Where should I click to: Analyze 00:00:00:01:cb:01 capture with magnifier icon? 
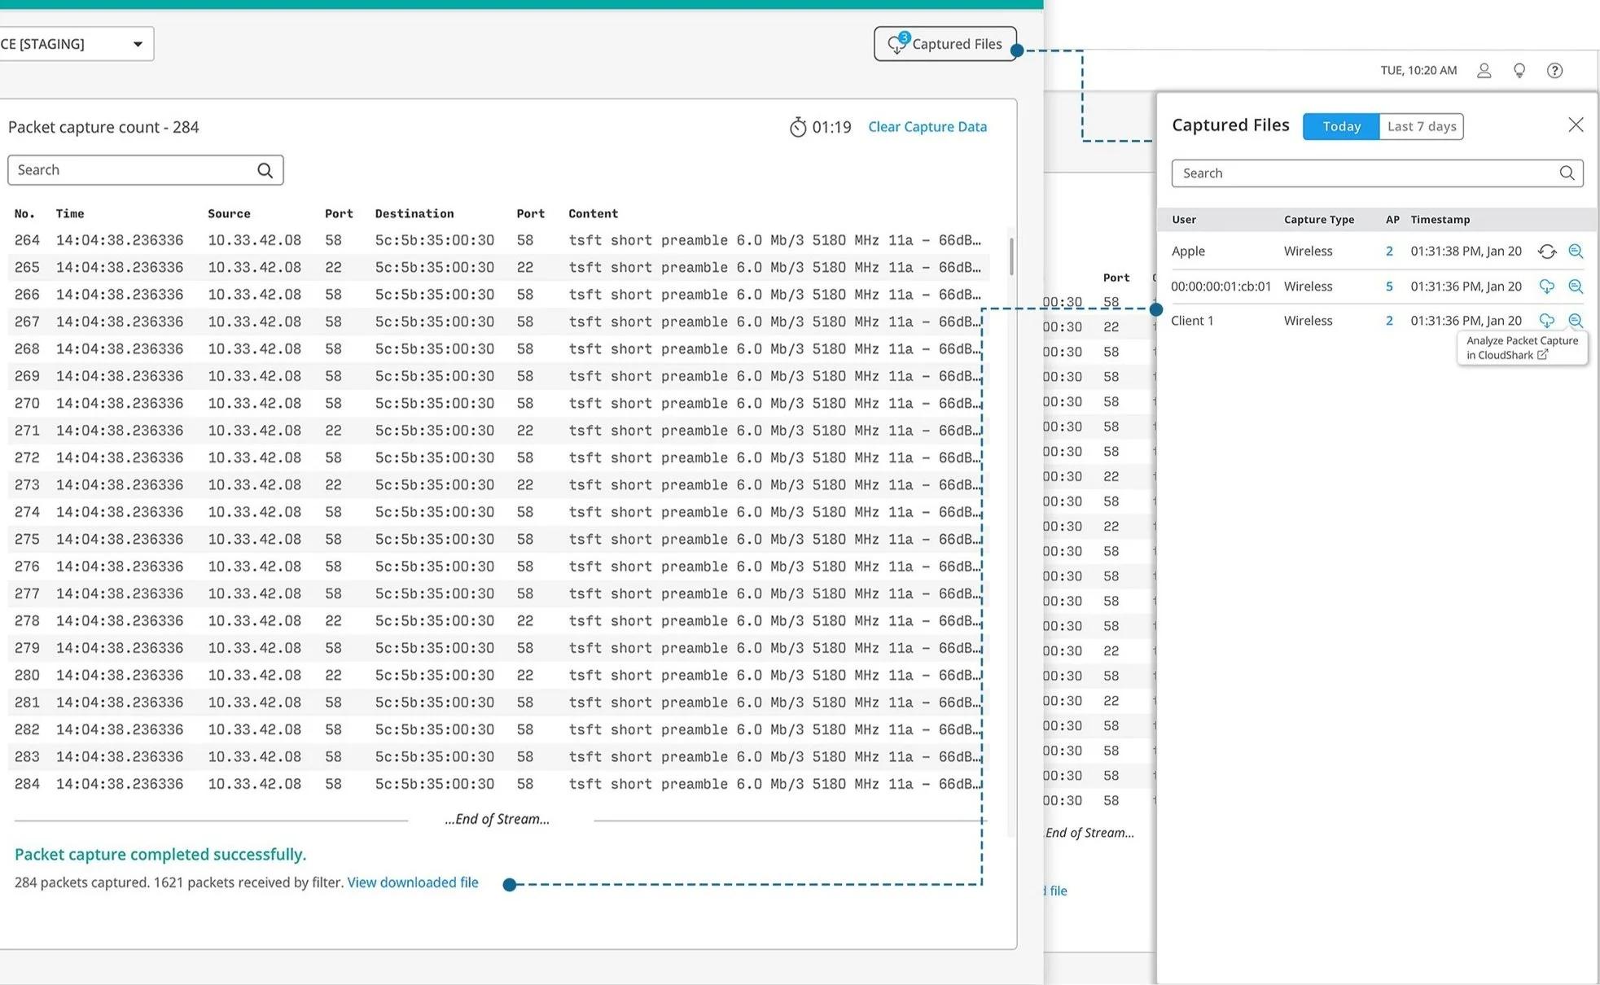(1576, 287)
